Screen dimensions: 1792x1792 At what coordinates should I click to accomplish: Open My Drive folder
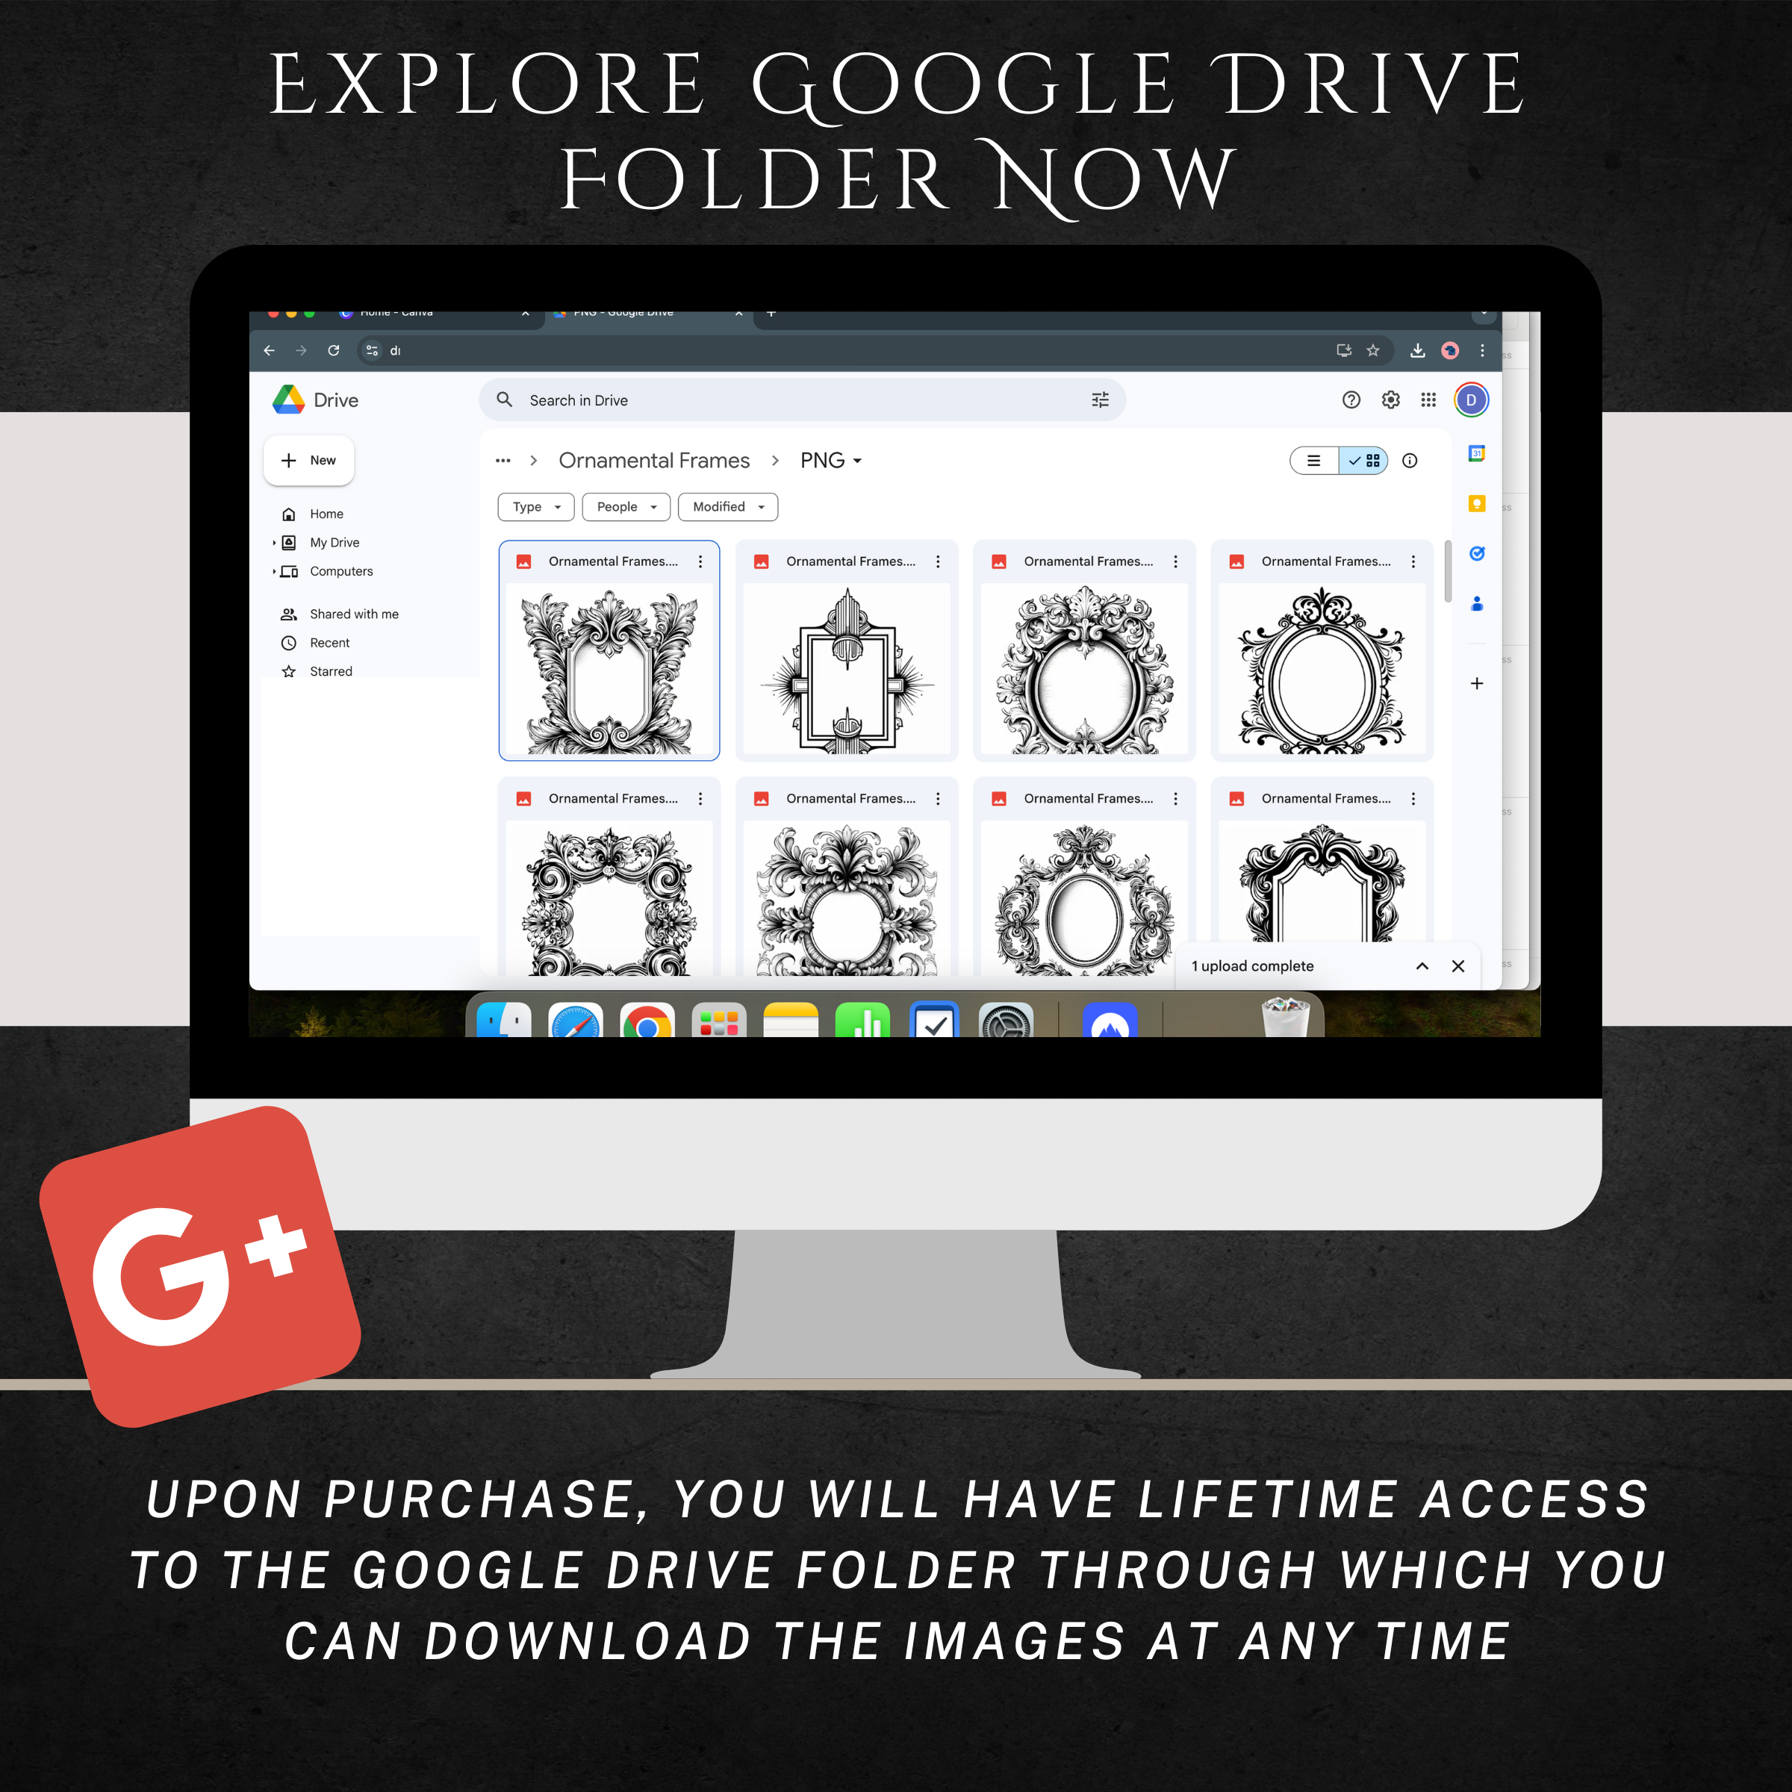(333, 541)
